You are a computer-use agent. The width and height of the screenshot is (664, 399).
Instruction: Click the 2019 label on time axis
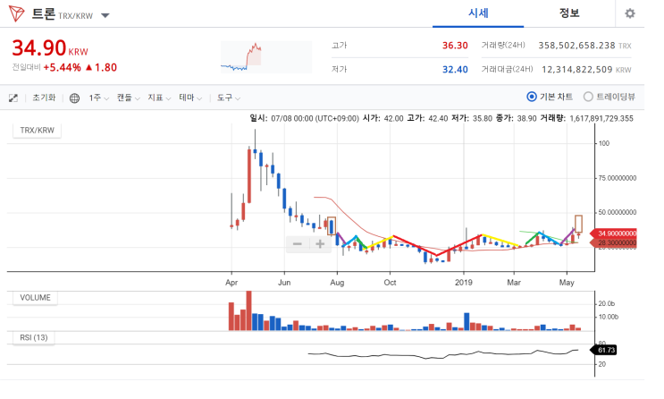pyautogui.click(x=463, y=283)
